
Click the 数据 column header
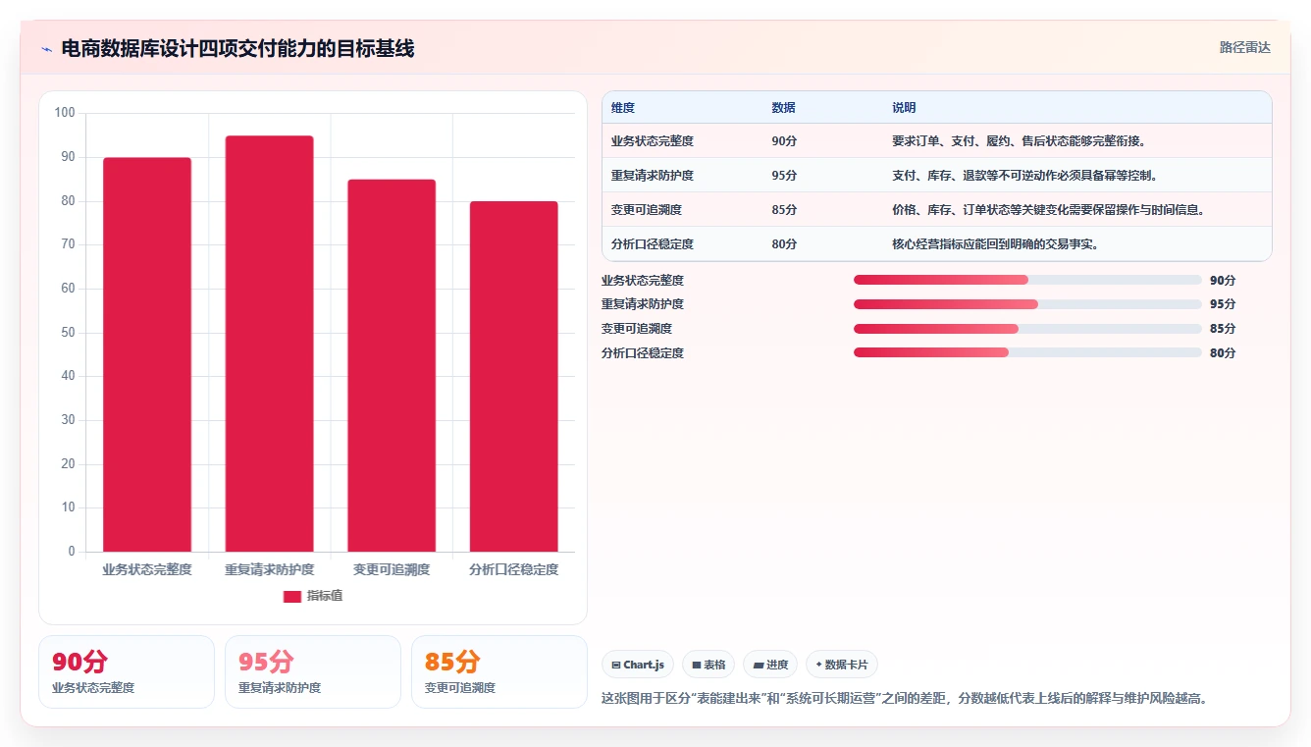[783, 108]
